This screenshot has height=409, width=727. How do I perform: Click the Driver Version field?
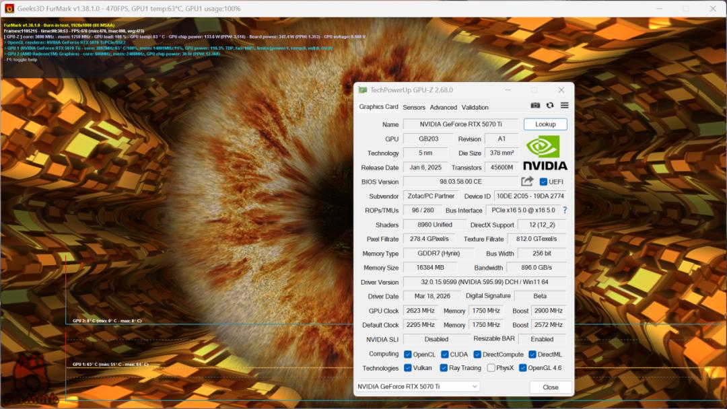tap(485, 282)
